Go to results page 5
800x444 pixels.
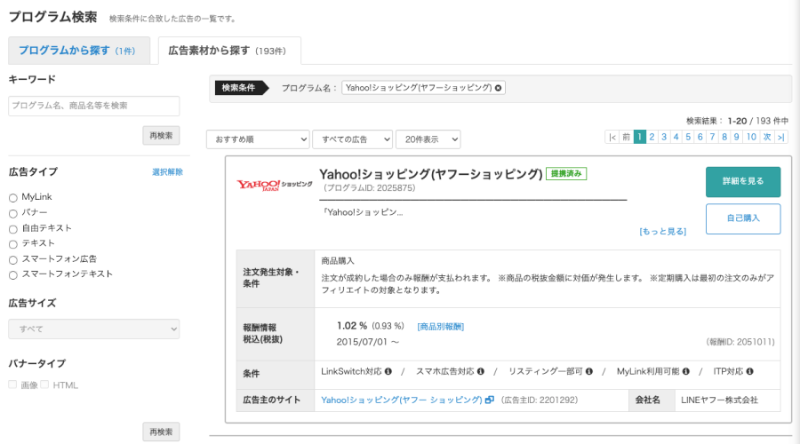pos(688,137)
